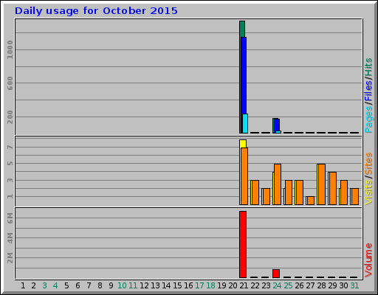Click the day "19" label on bottom axis
The height and width of the screenshot is (295, 378).
tap(221, 285)
